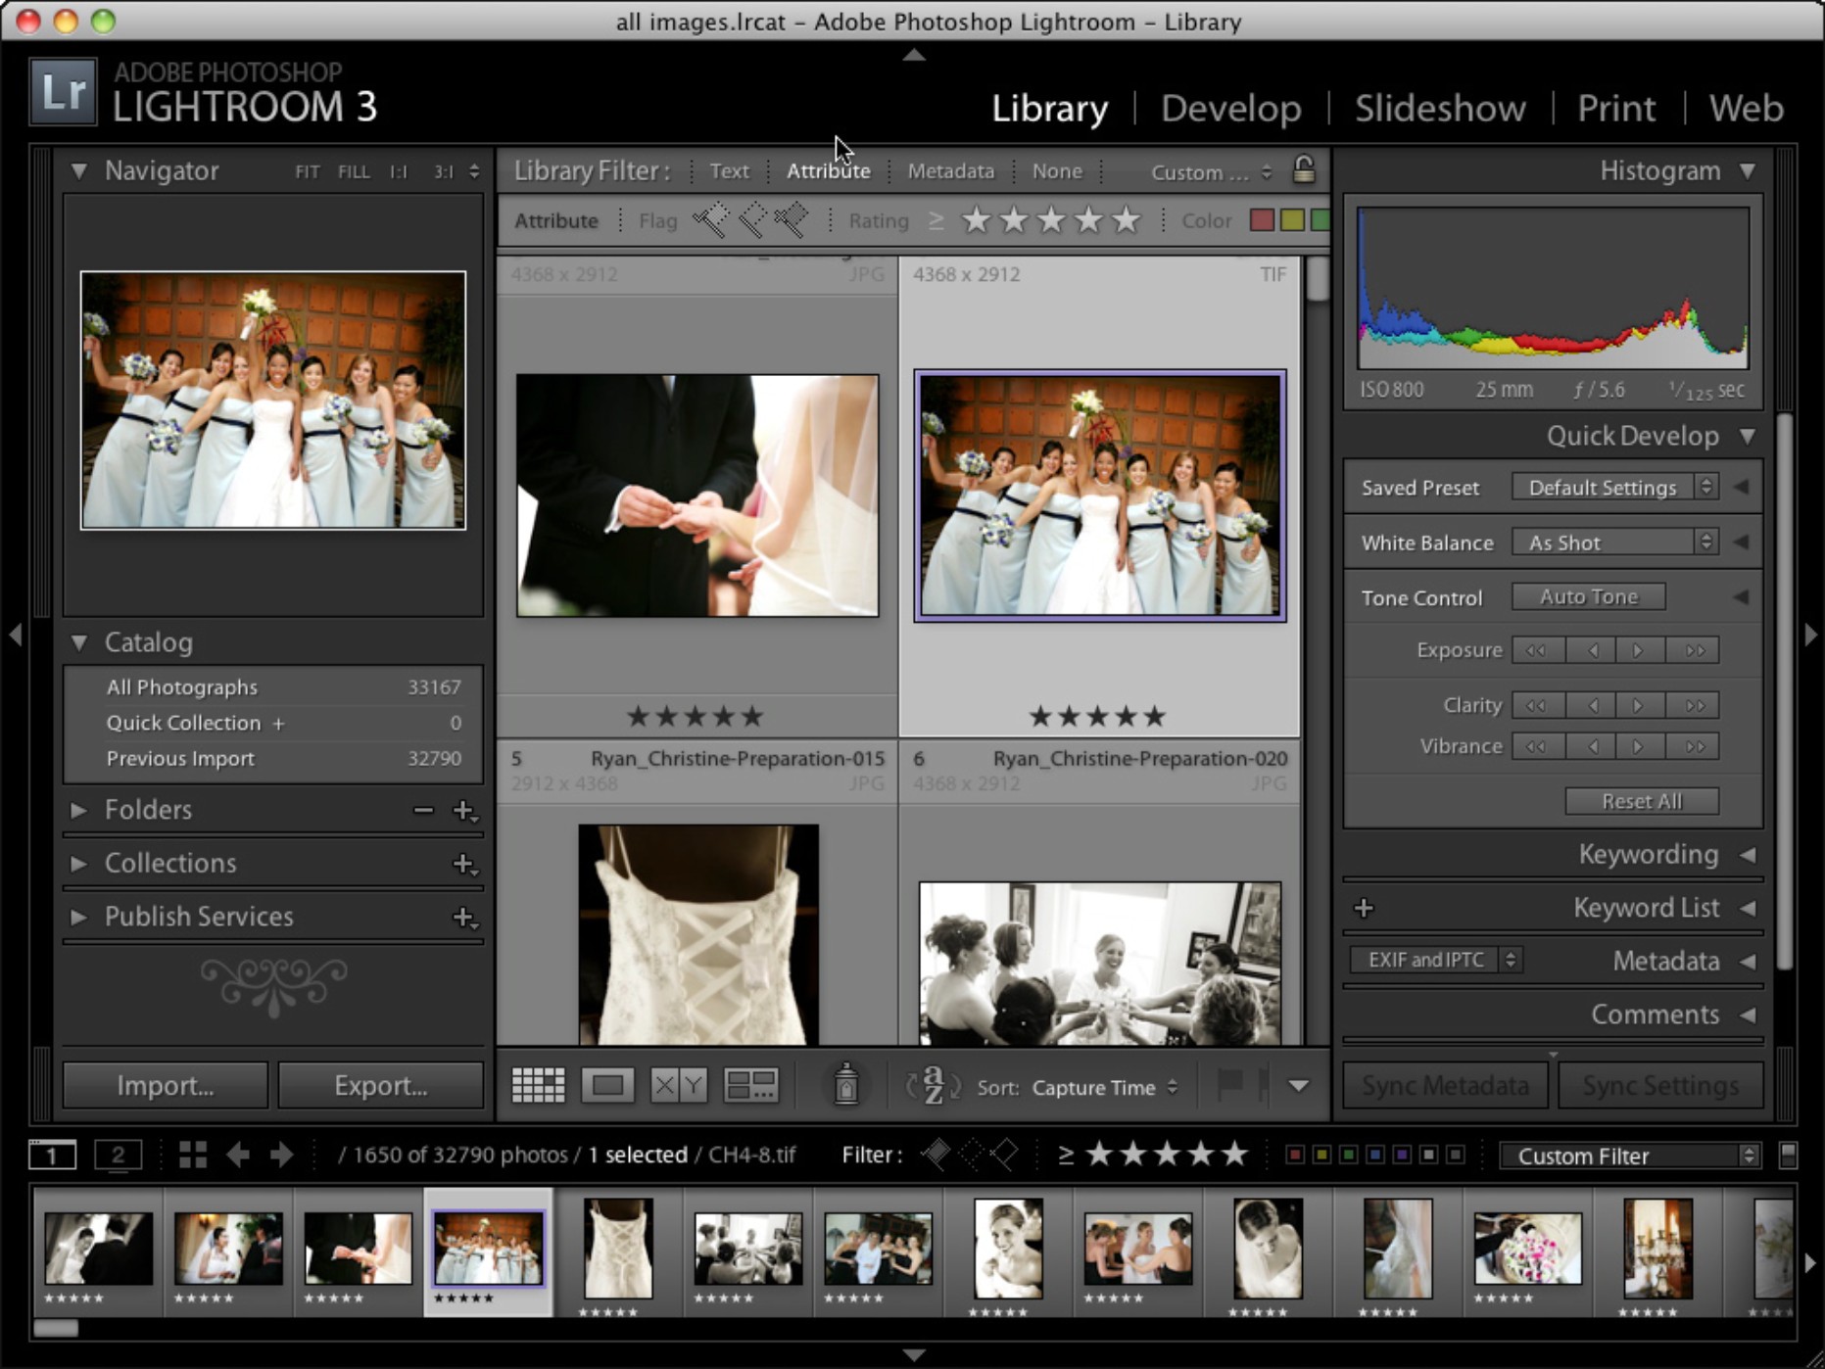Click red color filter in filmstrip bar

coord(1294,1156)
